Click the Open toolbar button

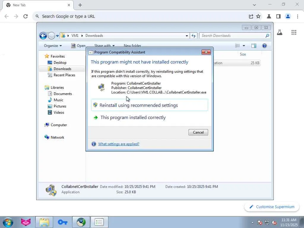pyautogui.click(x=78, y=45)
